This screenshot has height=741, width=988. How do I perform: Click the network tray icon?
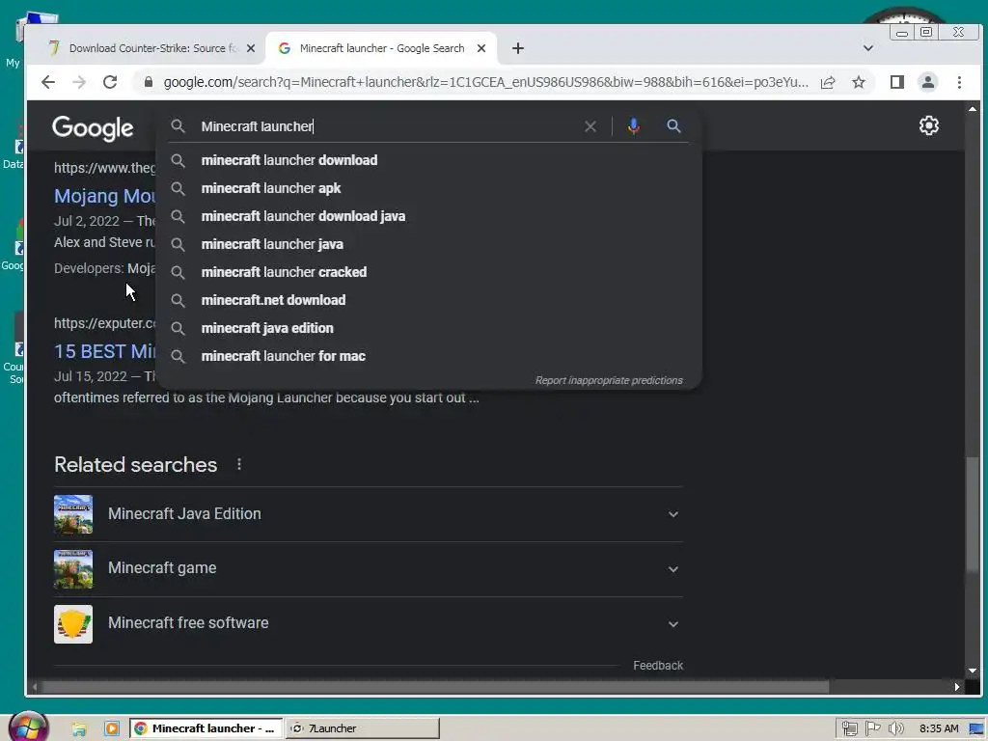[849, 729]
